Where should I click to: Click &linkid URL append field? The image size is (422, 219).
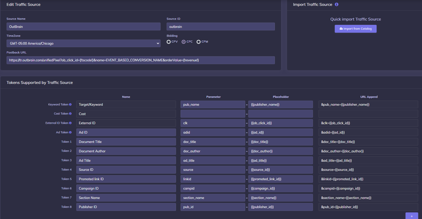point(368,179)
